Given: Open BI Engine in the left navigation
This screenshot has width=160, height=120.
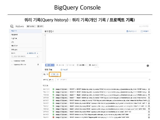Looking at the screenshot, I should tap(25, 50).
